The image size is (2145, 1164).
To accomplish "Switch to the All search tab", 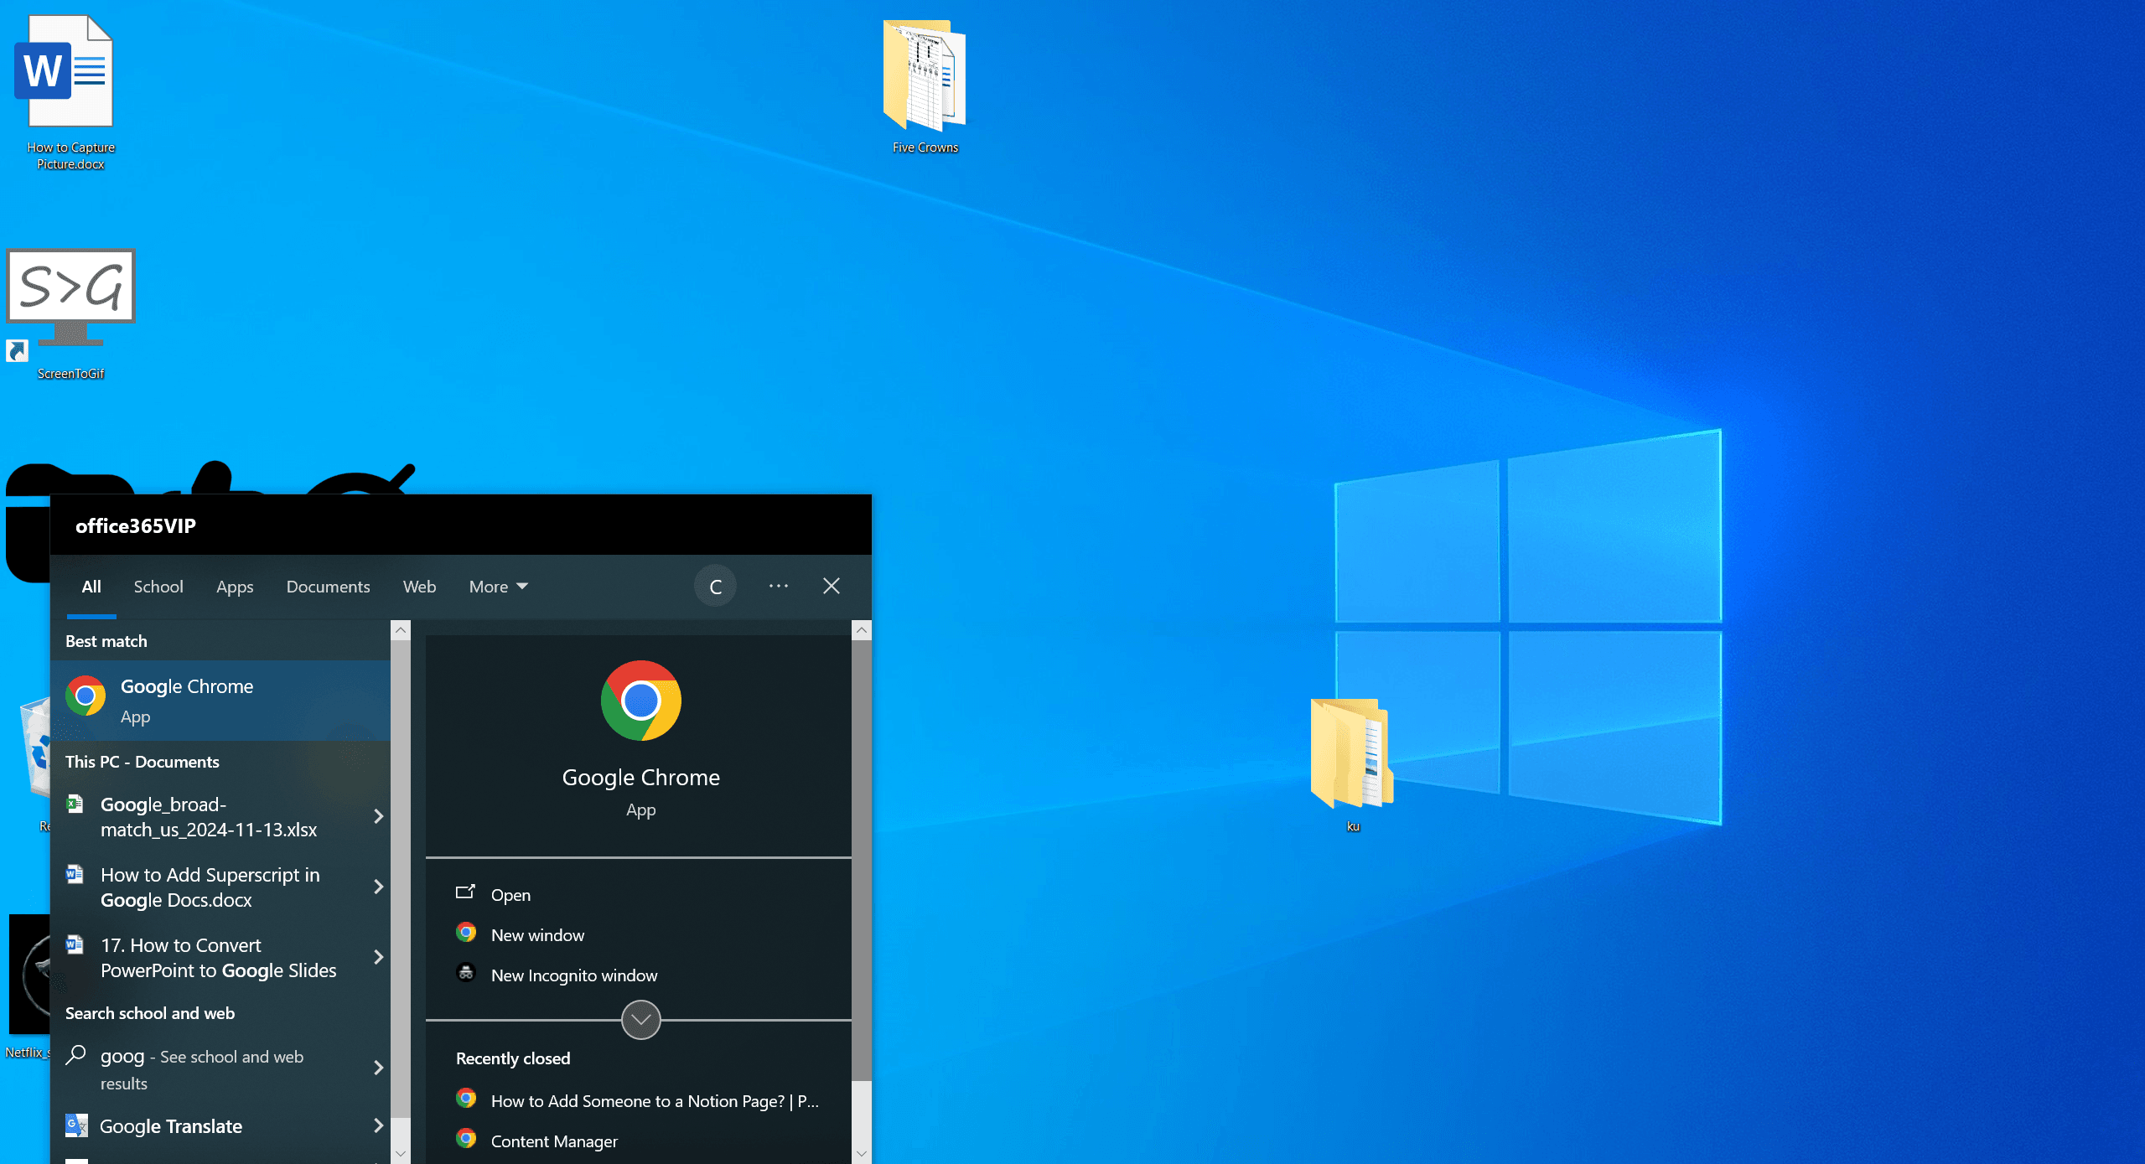I will 91,587.
